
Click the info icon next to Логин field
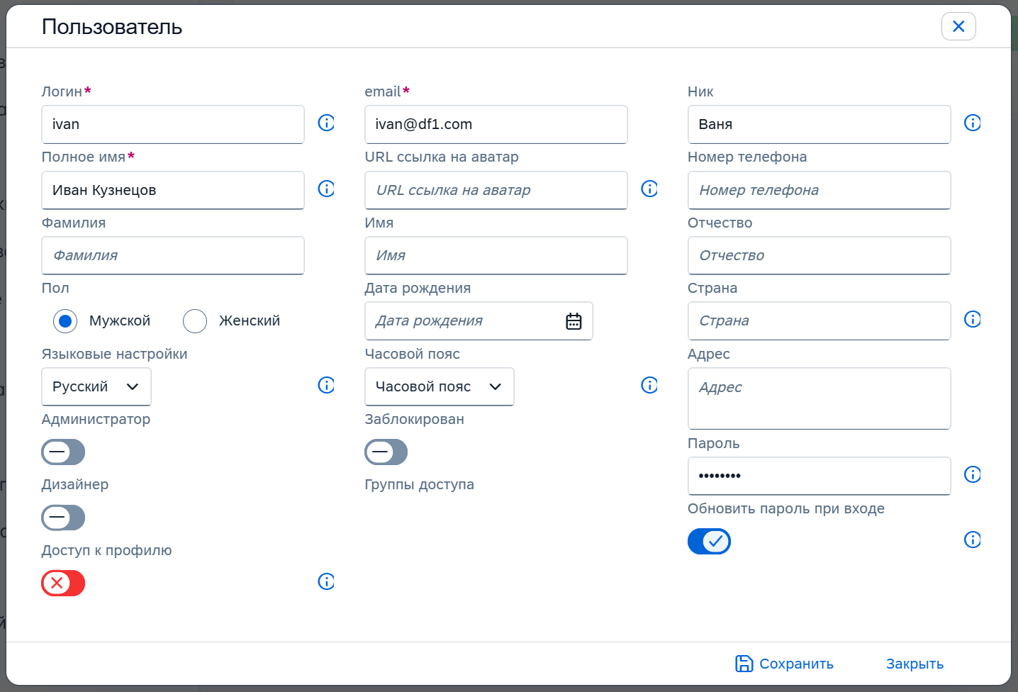326,123
